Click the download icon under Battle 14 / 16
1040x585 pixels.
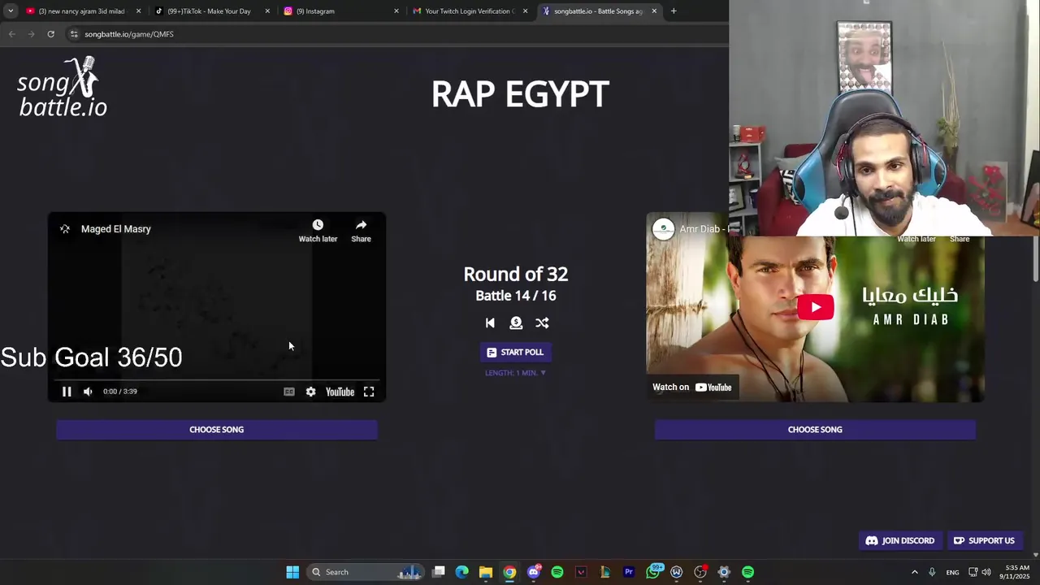pyautogui.click(x=516, y=323)
